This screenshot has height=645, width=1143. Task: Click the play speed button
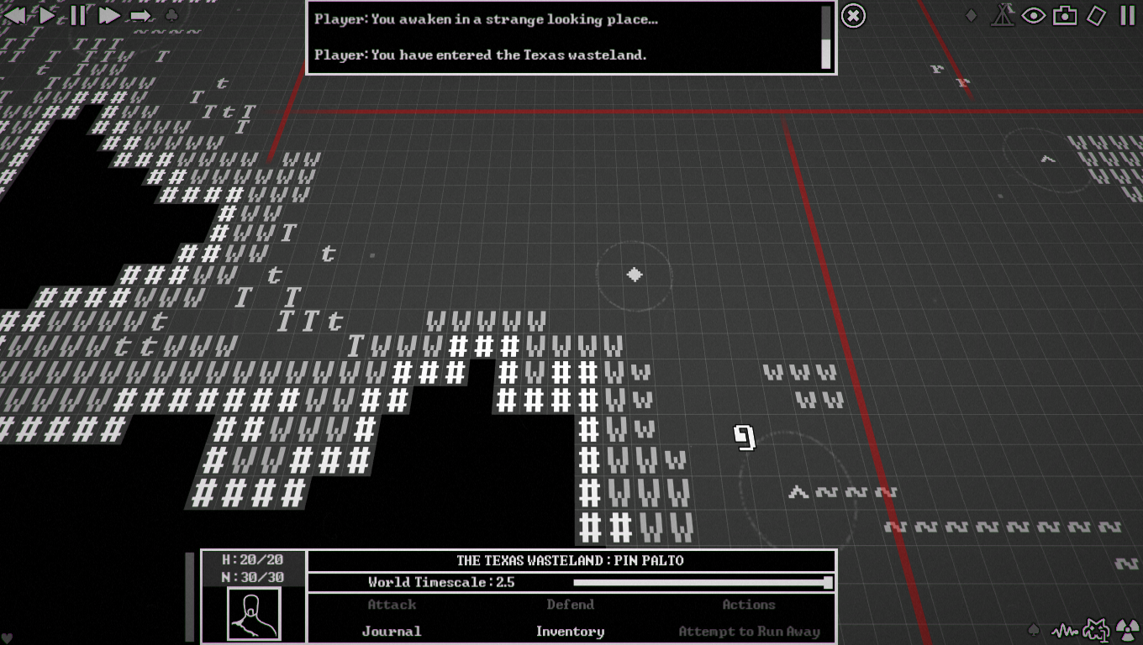click(46, 15)
